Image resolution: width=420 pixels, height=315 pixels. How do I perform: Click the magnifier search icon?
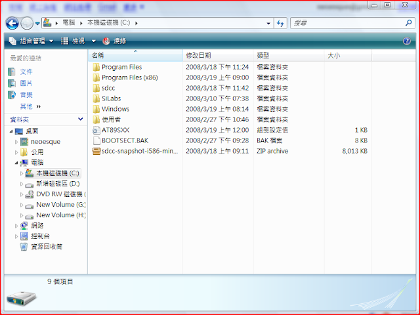408,23
